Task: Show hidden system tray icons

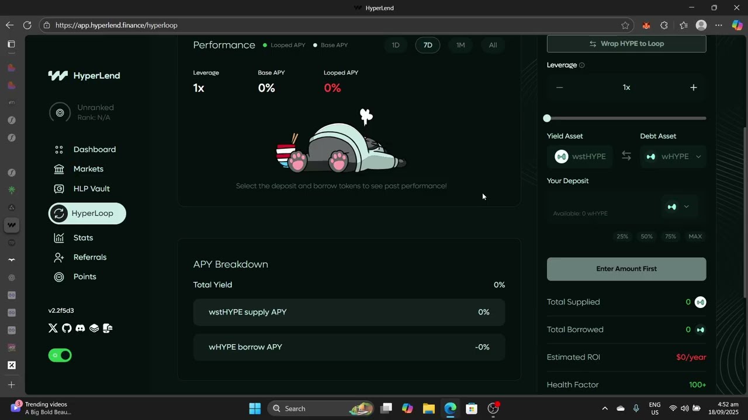Action: click(605, 408)
